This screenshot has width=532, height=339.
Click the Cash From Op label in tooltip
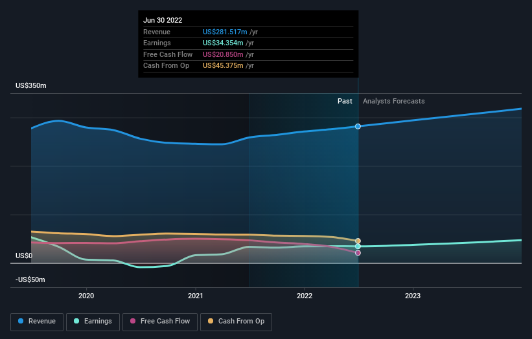click(167, 66)
